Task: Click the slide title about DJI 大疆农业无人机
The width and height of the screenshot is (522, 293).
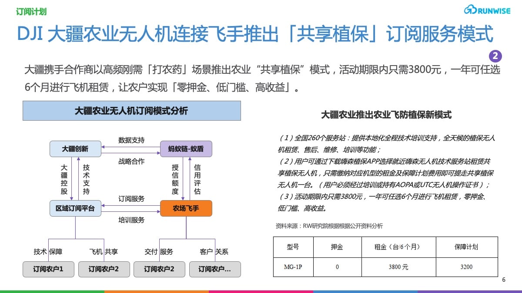Action: (x=255, y=34)
